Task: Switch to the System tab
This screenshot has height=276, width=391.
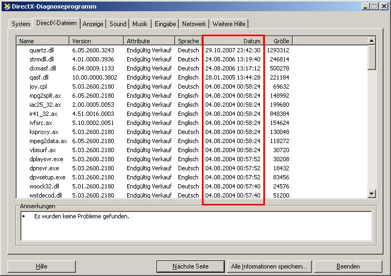Action: click(x=21, y=24)
